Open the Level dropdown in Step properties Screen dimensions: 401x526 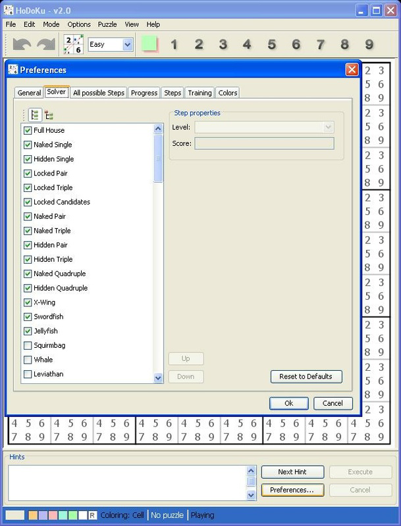pos(328,127)
